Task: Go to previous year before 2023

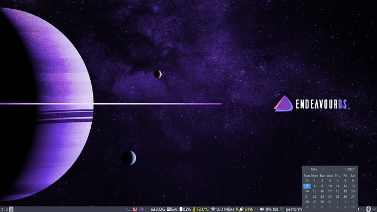Action: pyautogui.click(x=345, y=169)
